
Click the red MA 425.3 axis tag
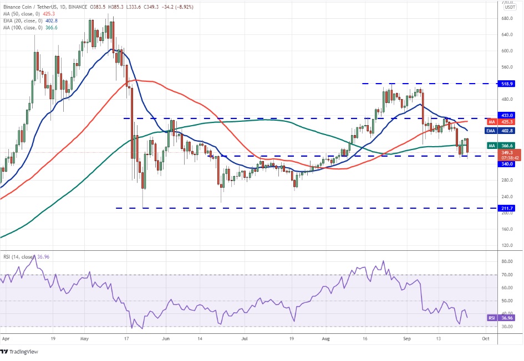pos(502,122)
